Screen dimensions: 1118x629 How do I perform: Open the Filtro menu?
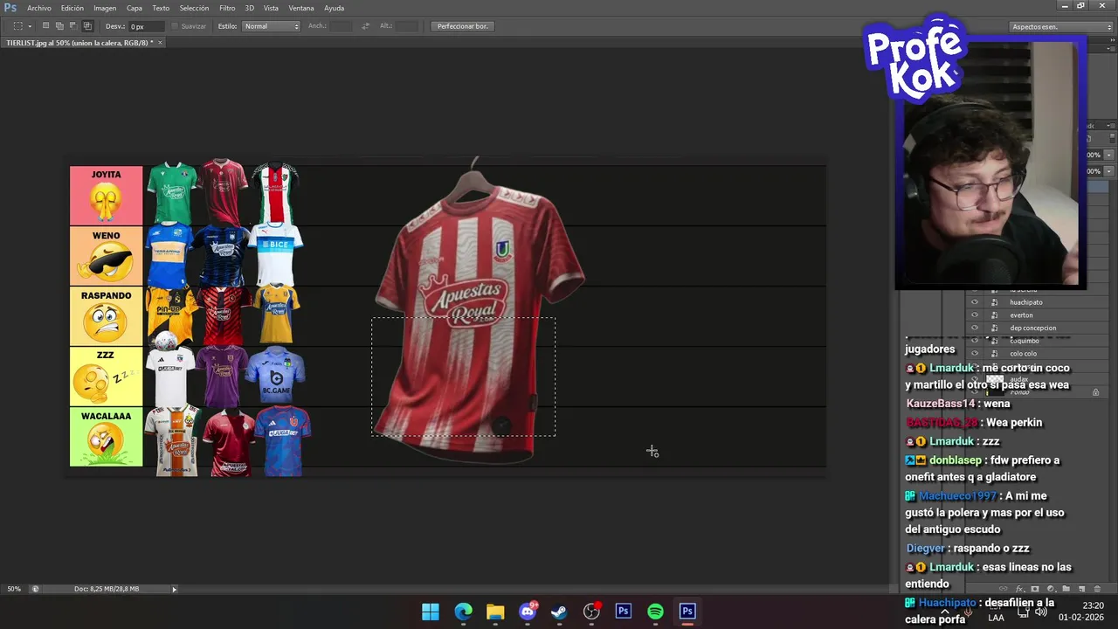coord(227,8)
